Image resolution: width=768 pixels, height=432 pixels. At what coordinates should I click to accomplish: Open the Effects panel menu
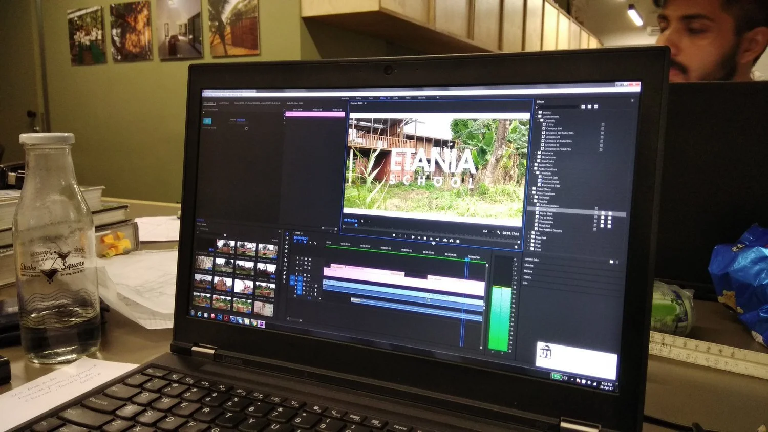632,100
